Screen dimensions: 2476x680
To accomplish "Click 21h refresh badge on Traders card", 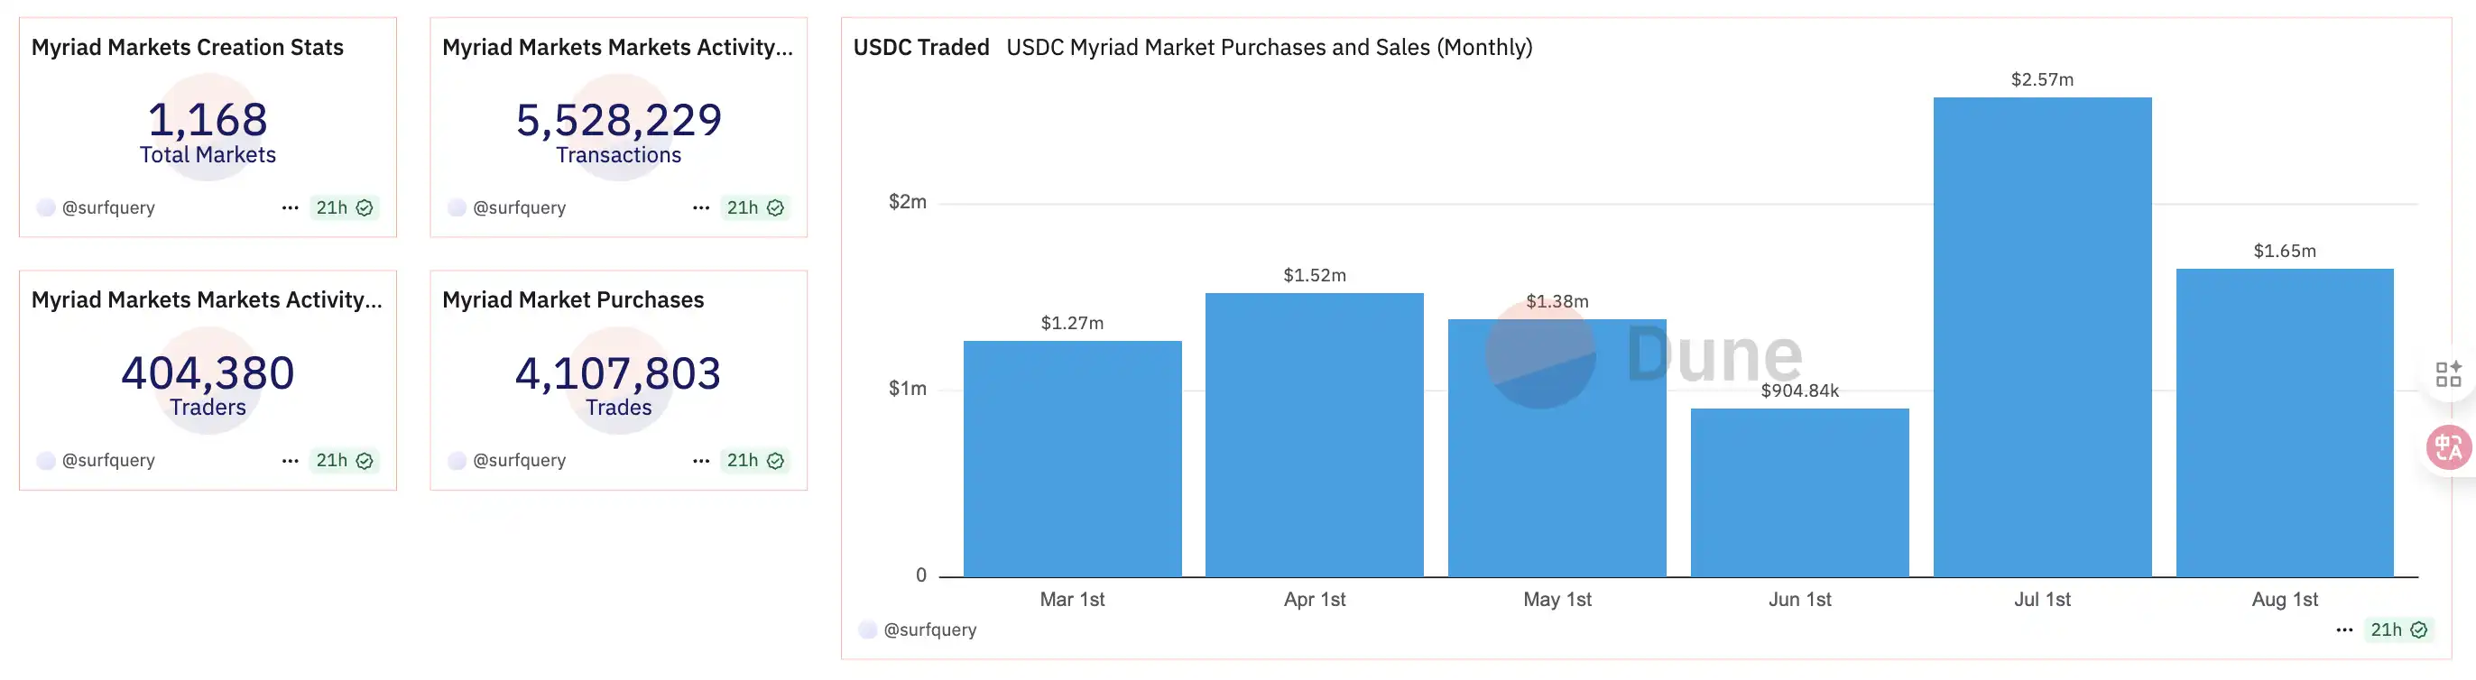I will [x=344, y=461].
